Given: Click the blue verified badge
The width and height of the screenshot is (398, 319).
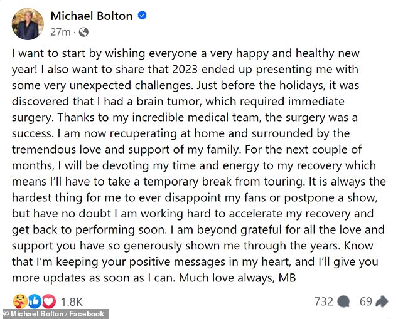Looking at the screenshot, I should [142, 16].
